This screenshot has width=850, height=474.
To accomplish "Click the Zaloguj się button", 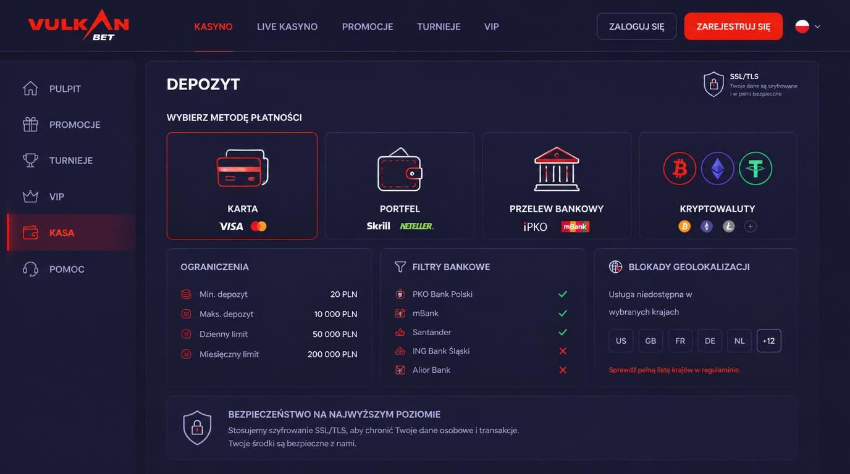I will click(637, 27).
